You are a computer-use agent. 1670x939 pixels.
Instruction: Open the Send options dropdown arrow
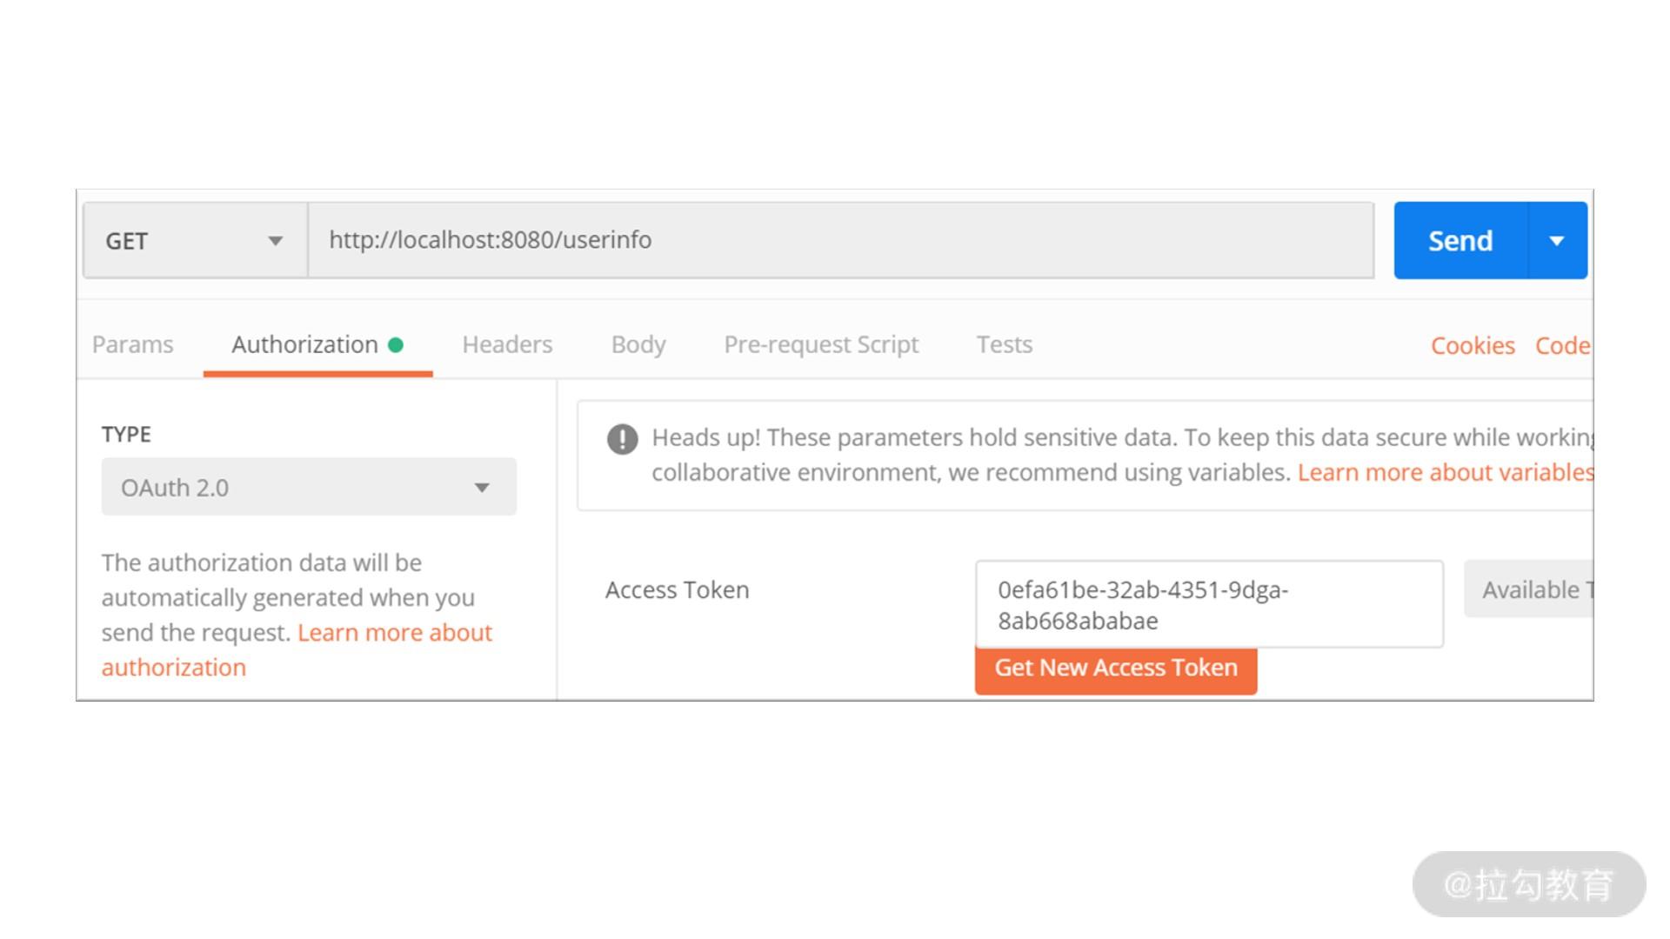1557,241
